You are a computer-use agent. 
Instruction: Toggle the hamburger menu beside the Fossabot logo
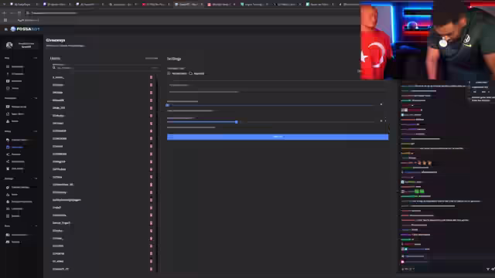point(5,29)
